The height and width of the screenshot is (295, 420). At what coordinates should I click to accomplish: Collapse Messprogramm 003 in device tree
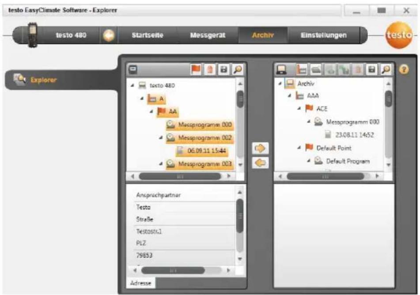click(161, 163)
